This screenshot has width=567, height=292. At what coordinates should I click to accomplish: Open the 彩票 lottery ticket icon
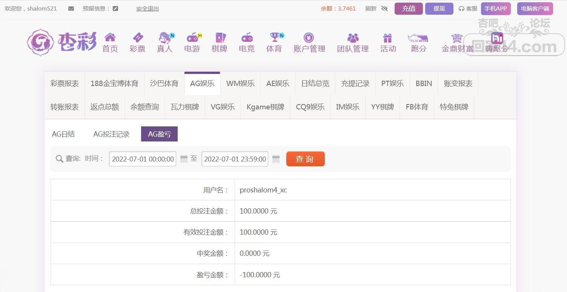(x=137, y=37)
